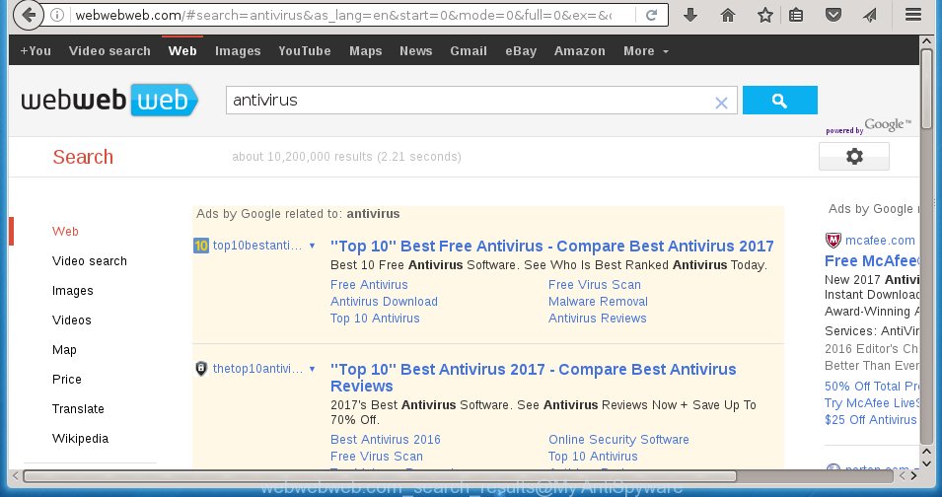Viewport: 942px width, 497px height.
Task: Select Price in the left sidebar
Action: pos(67,380)
